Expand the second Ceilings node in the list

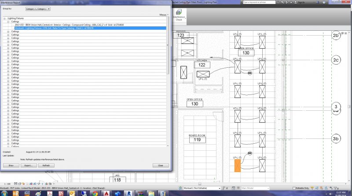coord(8,32)
